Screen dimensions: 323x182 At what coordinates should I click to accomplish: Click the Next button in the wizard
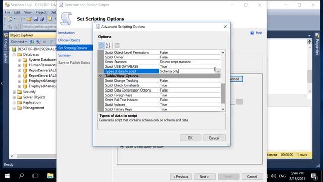pyautogui.click(x=204, y=177)
